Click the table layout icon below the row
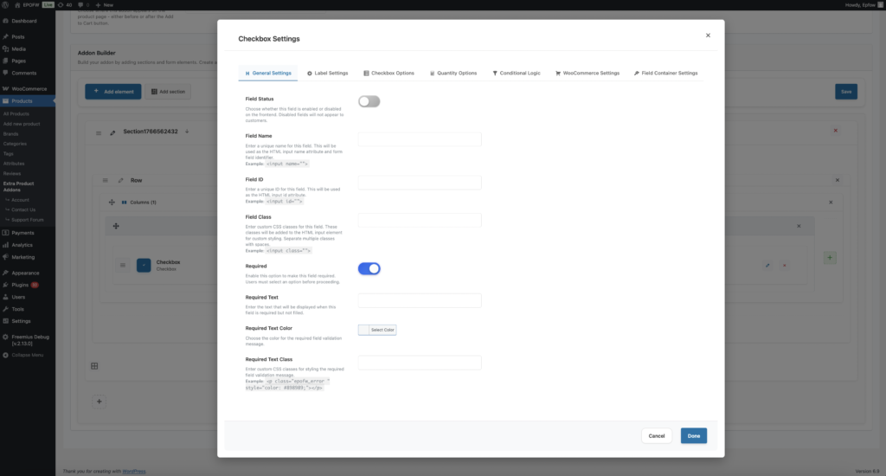Image resolution: width=886 pixels, height=476 pixels. tap(94, 366)
